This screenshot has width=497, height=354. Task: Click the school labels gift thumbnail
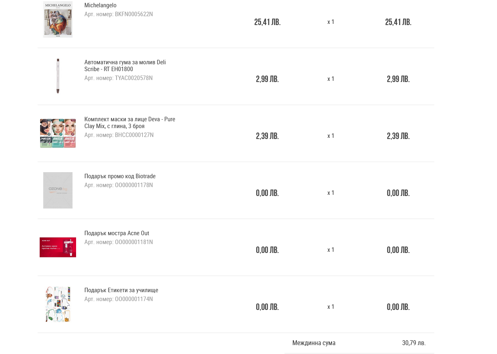58,304
